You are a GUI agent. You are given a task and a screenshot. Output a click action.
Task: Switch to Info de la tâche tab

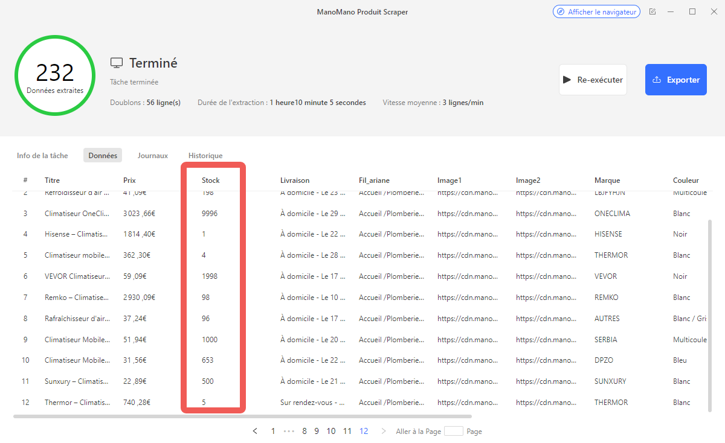click(x=42, y=156)
